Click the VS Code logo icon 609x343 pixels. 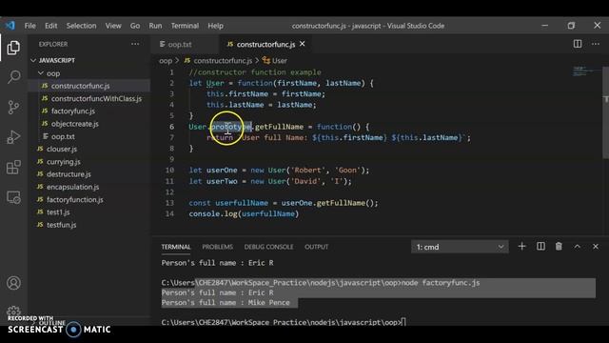click(x=10, y=26)
